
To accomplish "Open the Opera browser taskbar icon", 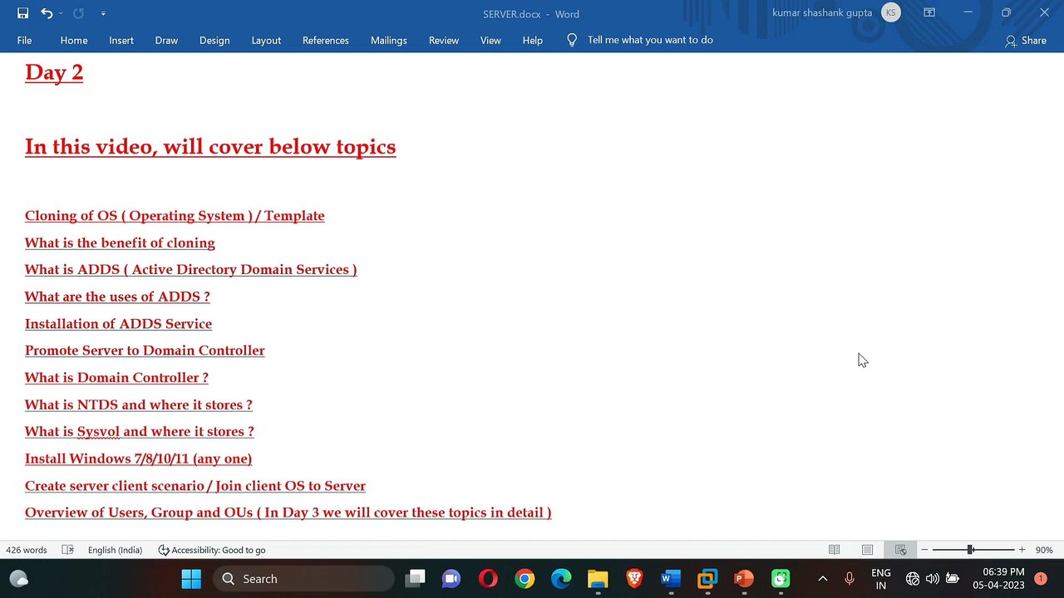I will coord(488,579).
